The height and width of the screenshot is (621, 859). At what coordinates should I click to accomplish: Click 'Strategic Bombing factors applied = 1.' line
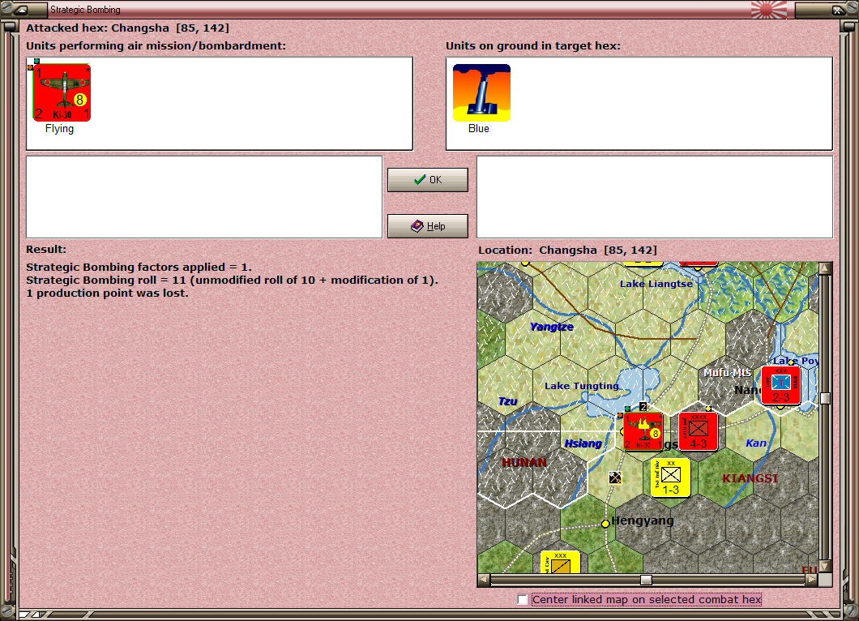point(139,267)
